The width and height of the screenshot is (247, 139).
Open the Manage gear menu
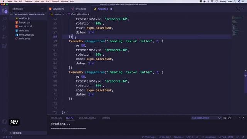coord(4,131)
